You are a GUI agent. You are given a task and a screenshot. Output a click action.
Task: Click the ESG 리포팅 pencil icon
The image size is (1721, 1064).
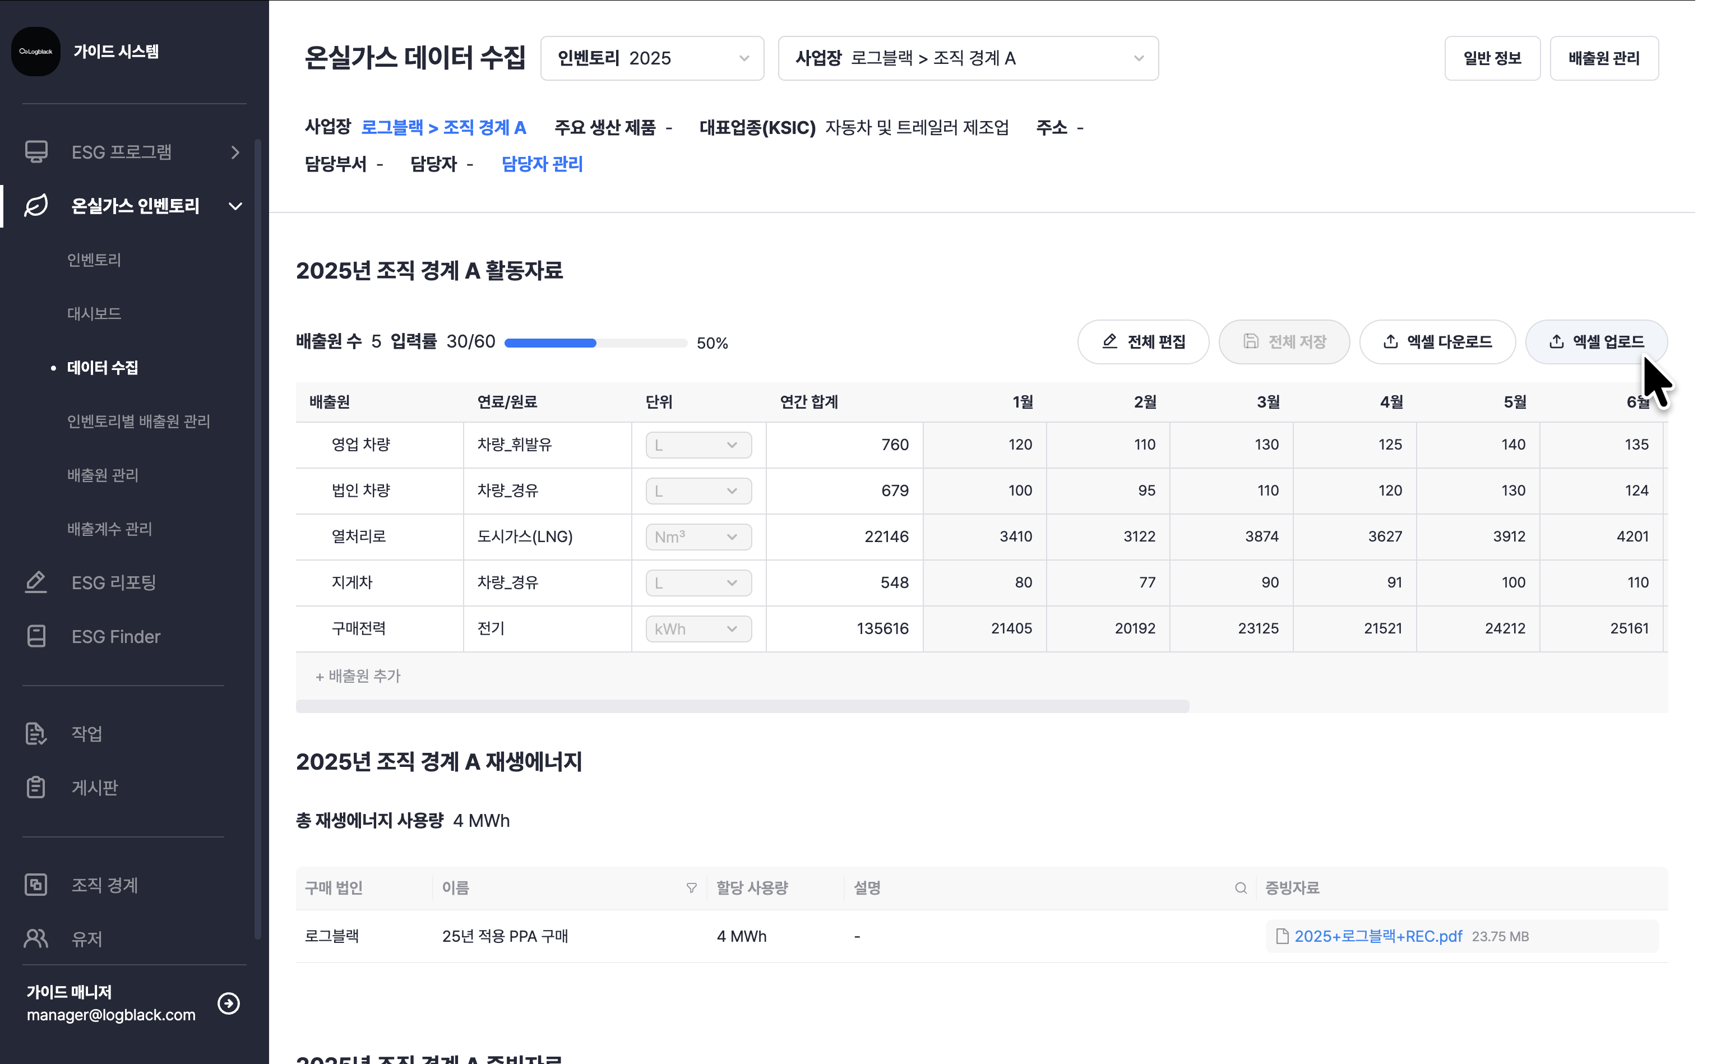(x=36, y=582)
